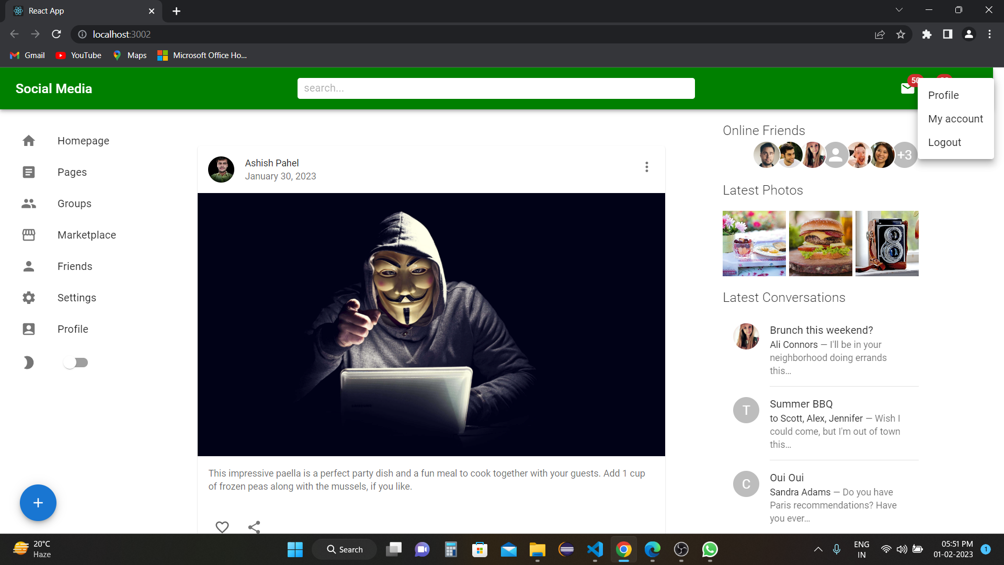Image resolution: width=1004 pixels, height=565 pixels.
Task: Click the Anonymous hacker post image
Action: pyautogui.click(x=431, y=324)
